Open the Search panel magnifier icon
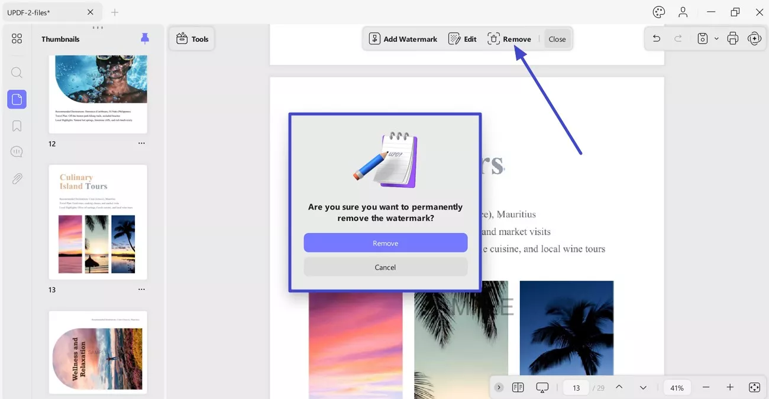The width and height of the screenshot is (769, 399). (x=17, y=73)
